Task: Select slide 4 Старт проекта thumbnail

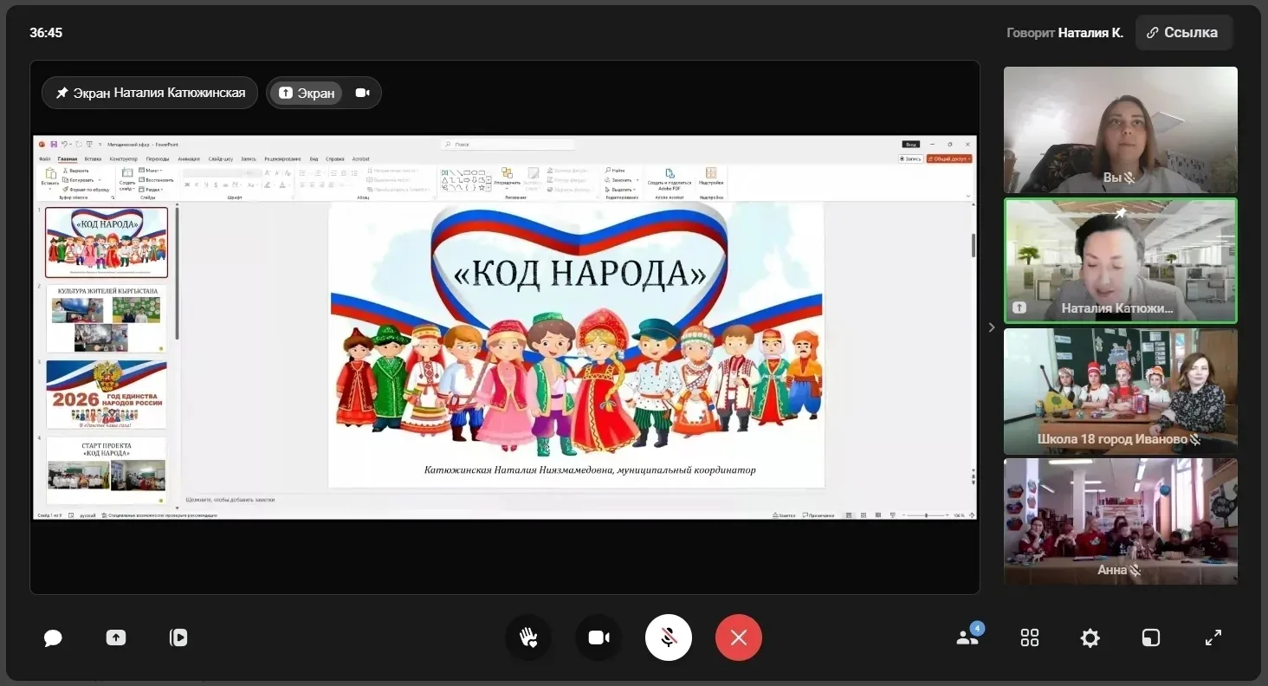Action: click(107, 469)
